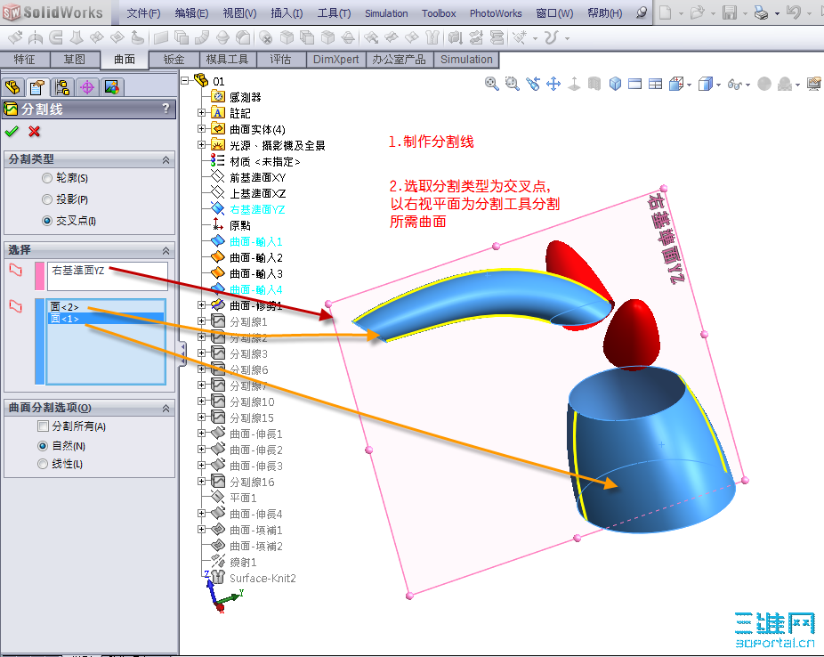Screen dimensions: 824x657
Task: Click the Zoom to Area icon
Action: coord(512,84)
